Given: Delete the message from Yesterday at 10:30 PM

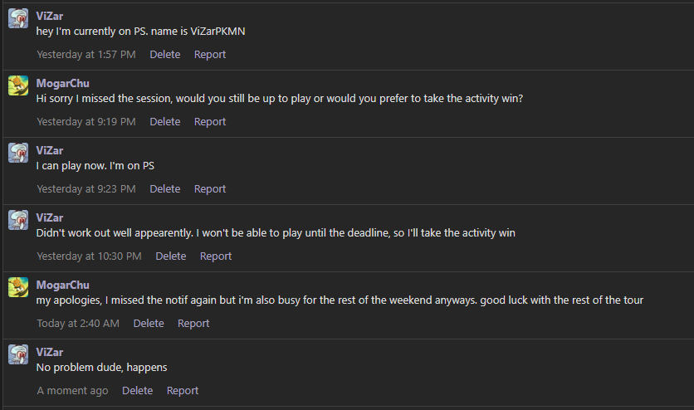Looking at the screenshot, I should 171,256.
